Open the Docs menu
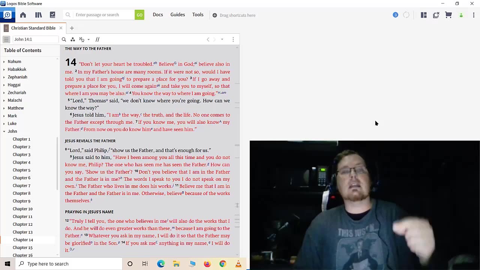Viewport: 480px width, 270px height. click(x=158, y=15)
